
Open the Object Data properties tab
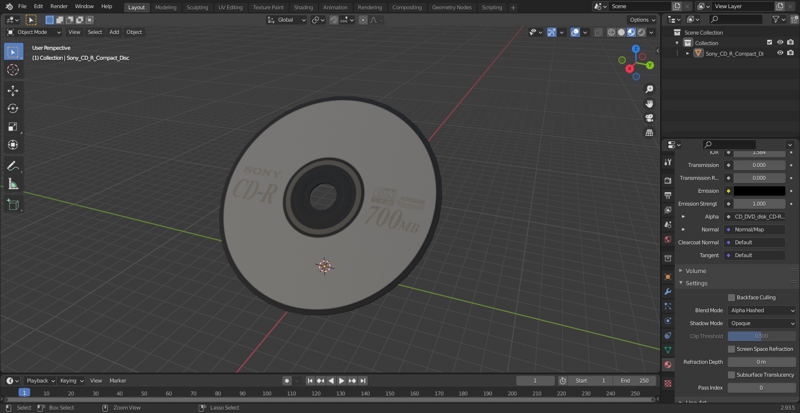(x=668, y=350)
